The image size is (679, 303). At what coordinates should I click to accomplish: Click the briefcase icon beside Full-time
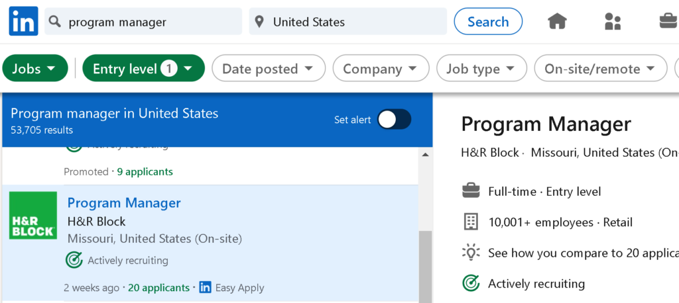click(471, 191)
